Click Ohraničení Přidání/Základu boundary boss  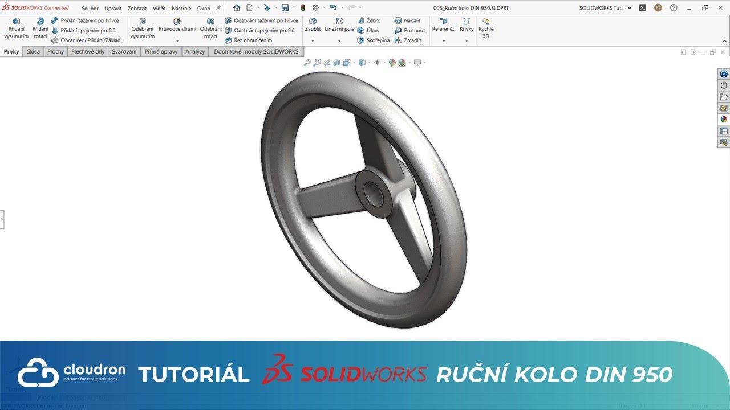[87, 40]
